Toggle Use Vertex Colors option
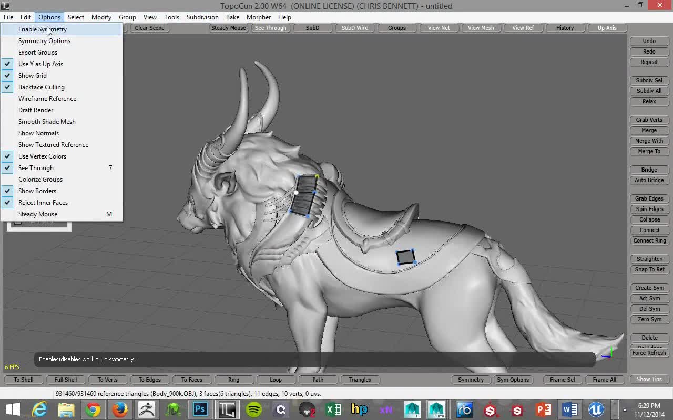The image size is (673, 420). pos(62,156)
